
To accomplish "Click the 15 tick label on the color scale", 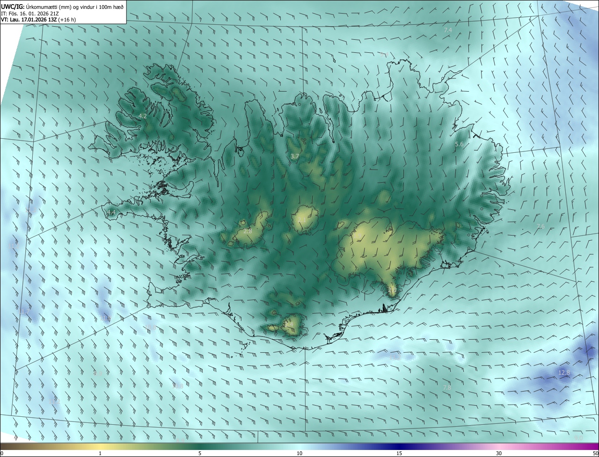I will tap(399, 453).
